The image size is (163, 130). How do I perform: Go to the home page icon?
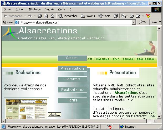pyautogui.click(x=52, y=16)
